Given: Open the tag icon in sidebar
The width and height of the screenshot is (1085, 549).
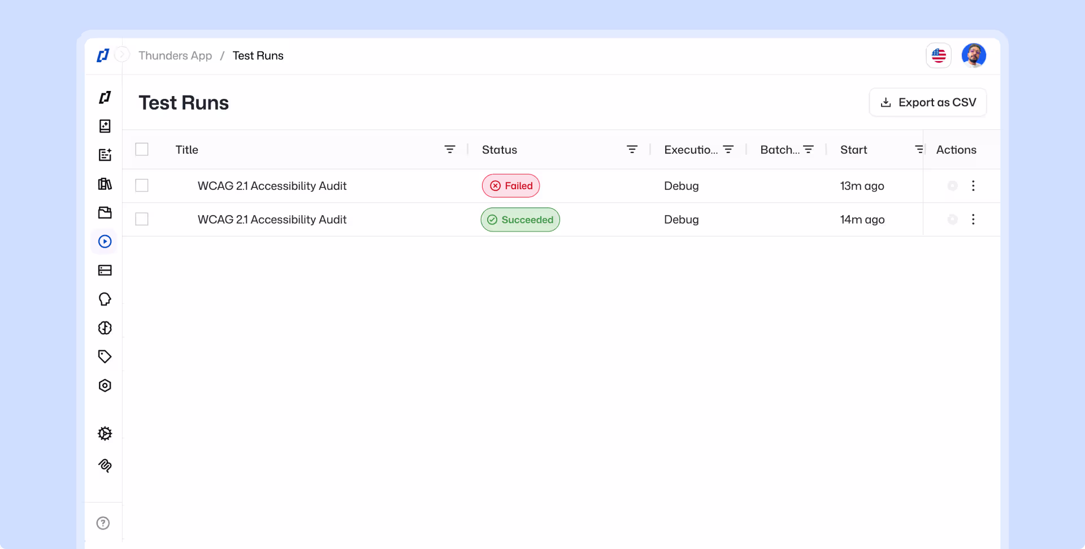Looking at the screenshot, I should 105,356.
